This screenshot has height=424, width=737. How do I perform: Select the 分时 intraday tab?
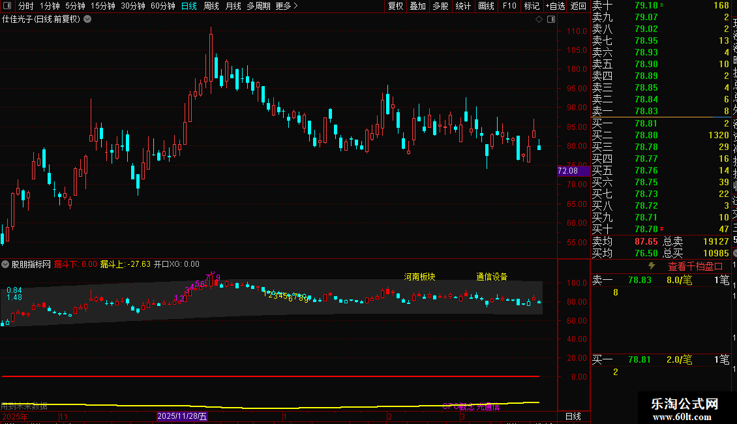point(25,6)
